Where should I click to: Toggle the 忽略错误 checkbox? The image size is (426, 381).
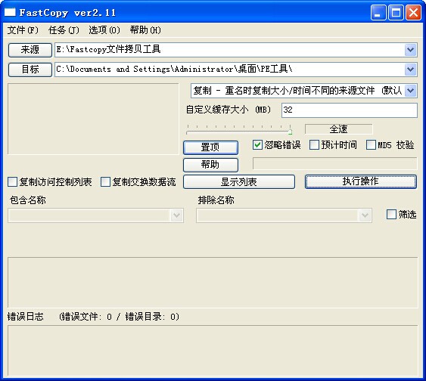coord(257,145)
